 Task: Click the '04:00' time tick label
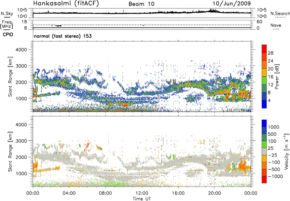(69, 193)
